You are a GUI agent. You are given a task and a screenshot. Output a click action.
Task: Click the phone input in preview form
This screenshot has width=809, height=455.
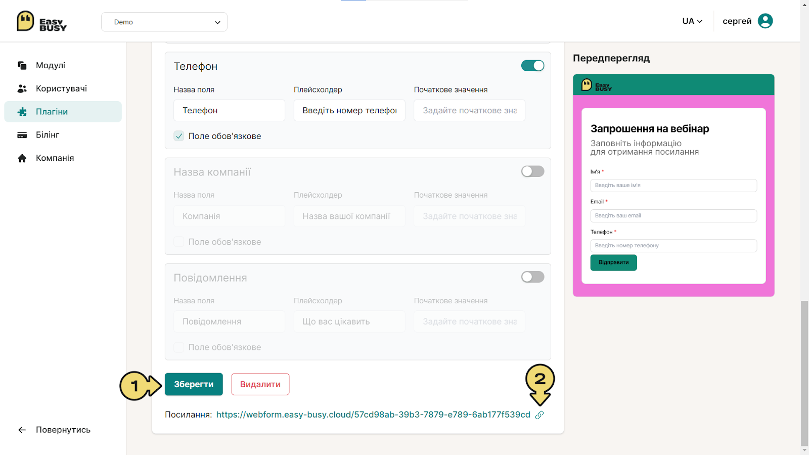673,246
